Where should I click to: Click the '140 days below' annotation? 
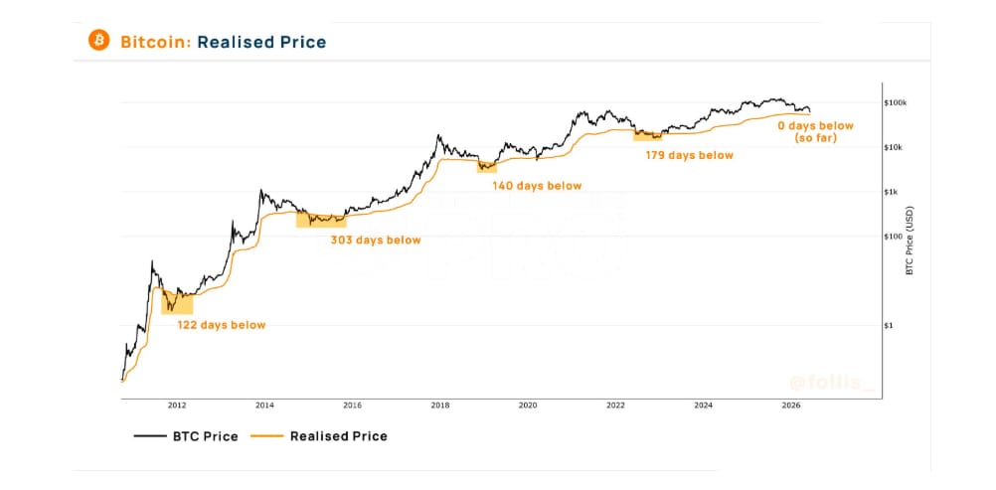[537, 186]
